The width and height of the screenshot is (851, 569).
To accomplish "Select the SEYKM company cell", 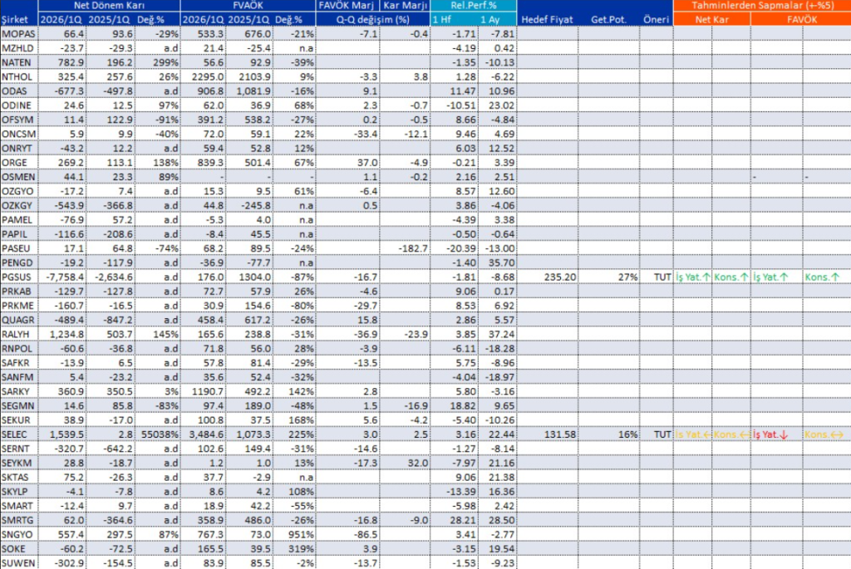I will tap(18, 464).
